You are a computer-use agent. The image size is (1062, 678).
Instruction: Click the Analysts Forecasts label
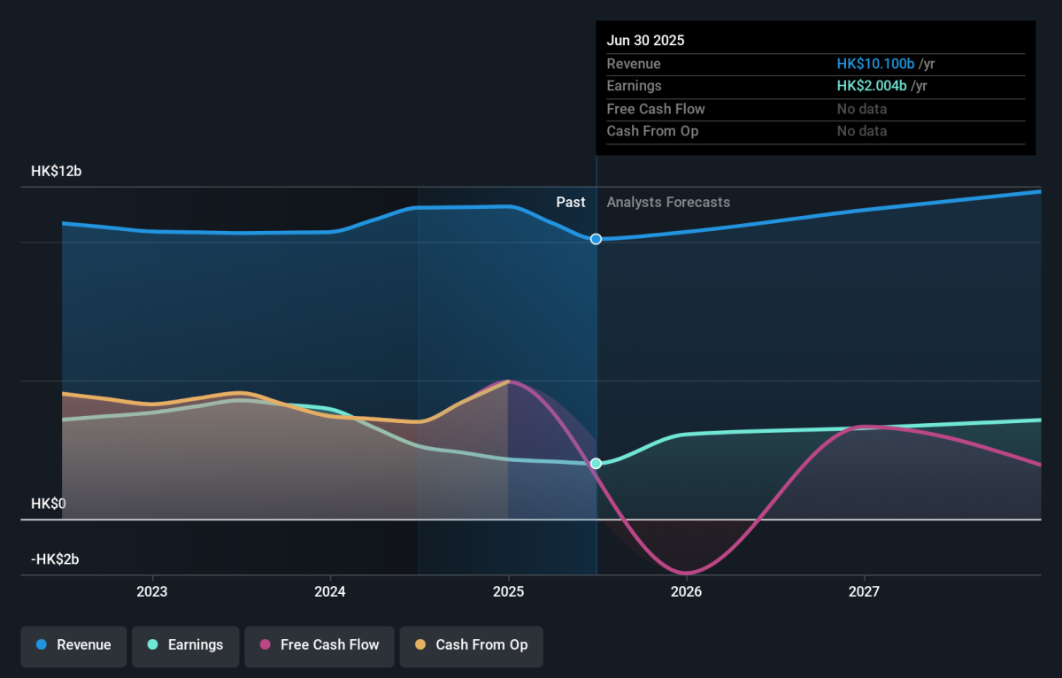668,203
